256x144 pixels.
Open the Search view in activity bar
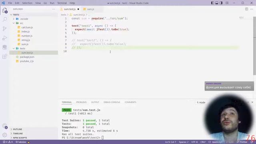pos(5,20)
